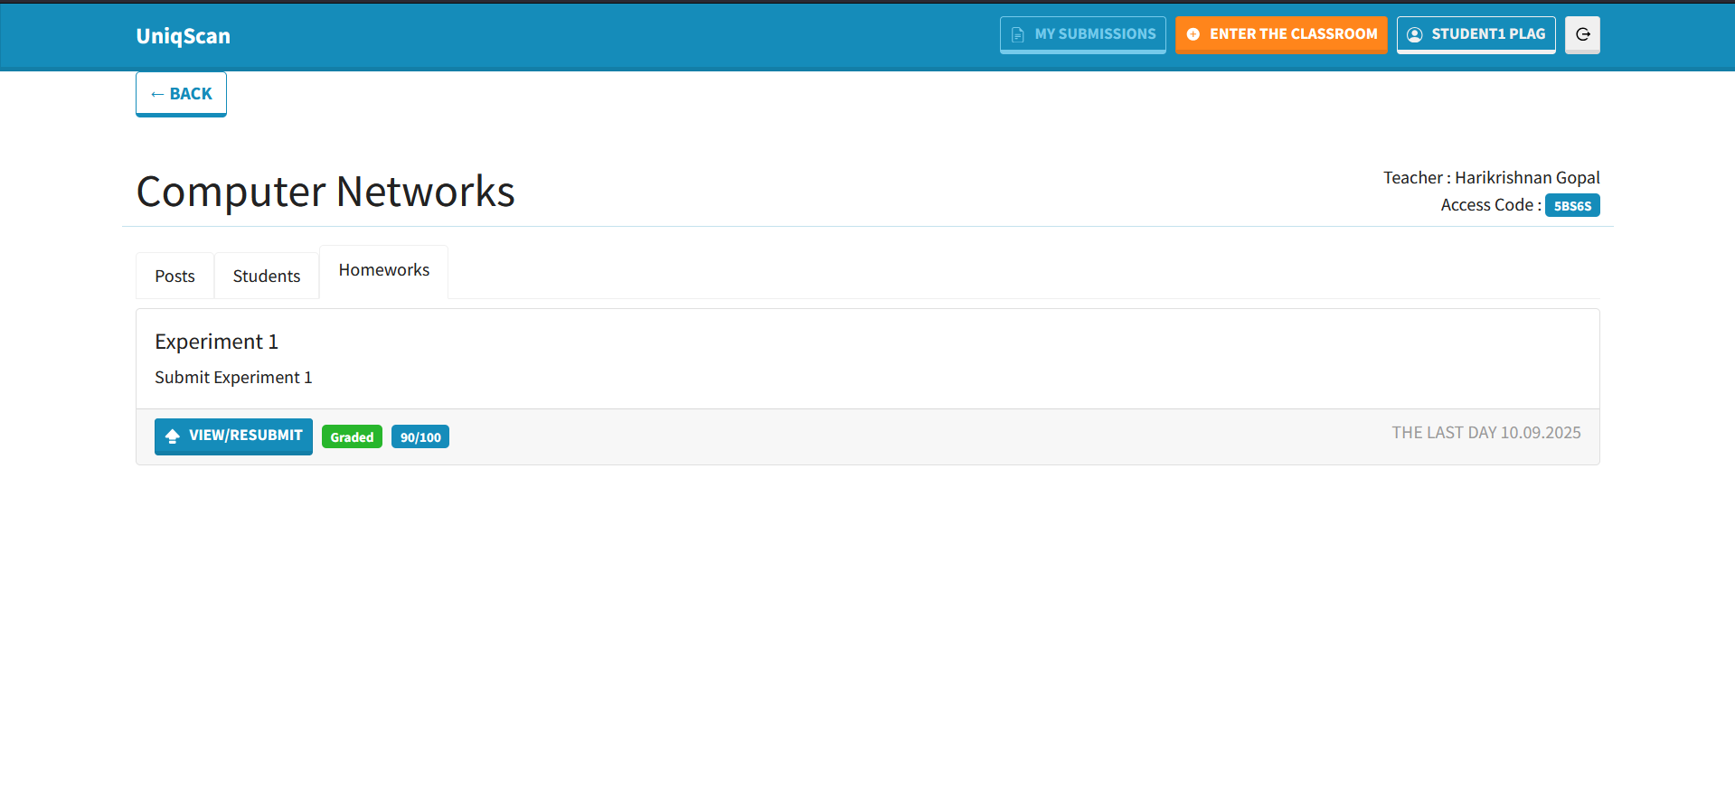Click the UniqScan logo link
The height and width of the screenshot is (797, 1735).
pyautogui.click(x=183, y=36)
